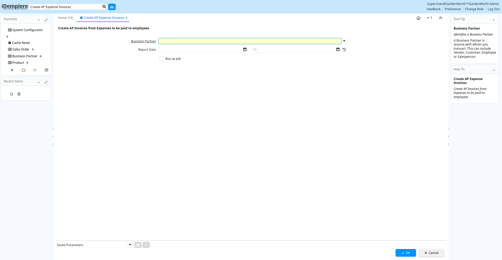Image resolution: width=502 pixels, height=260 pixels.
Task: Open Business Partner from Favorites
Action: tap(25, 56)
